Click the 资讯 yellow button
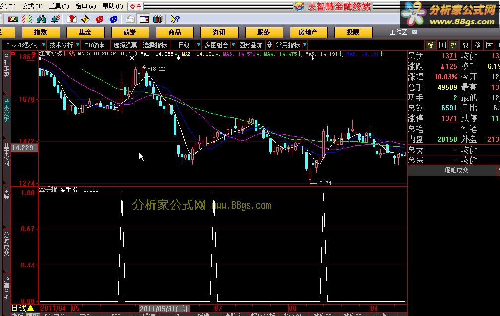The image size is (500, 316). tap(219, 32)
